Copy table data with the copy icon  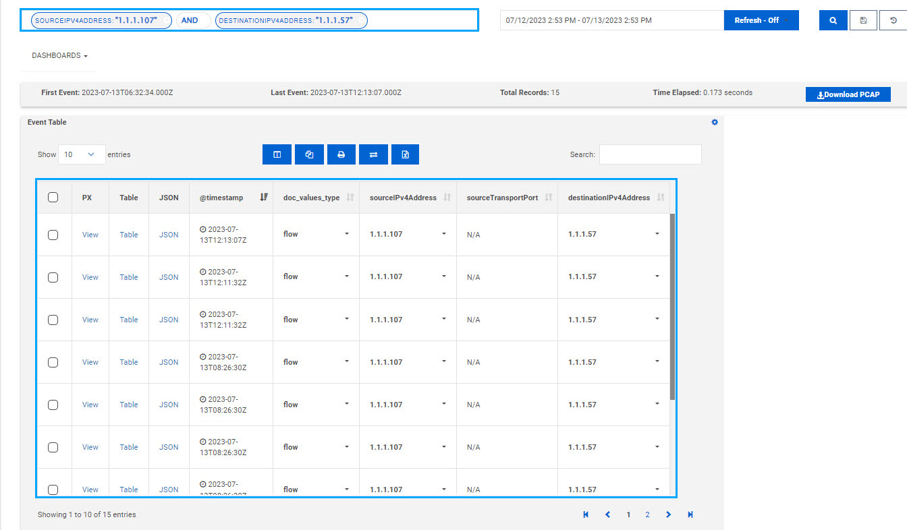click(x=309, y=154)
